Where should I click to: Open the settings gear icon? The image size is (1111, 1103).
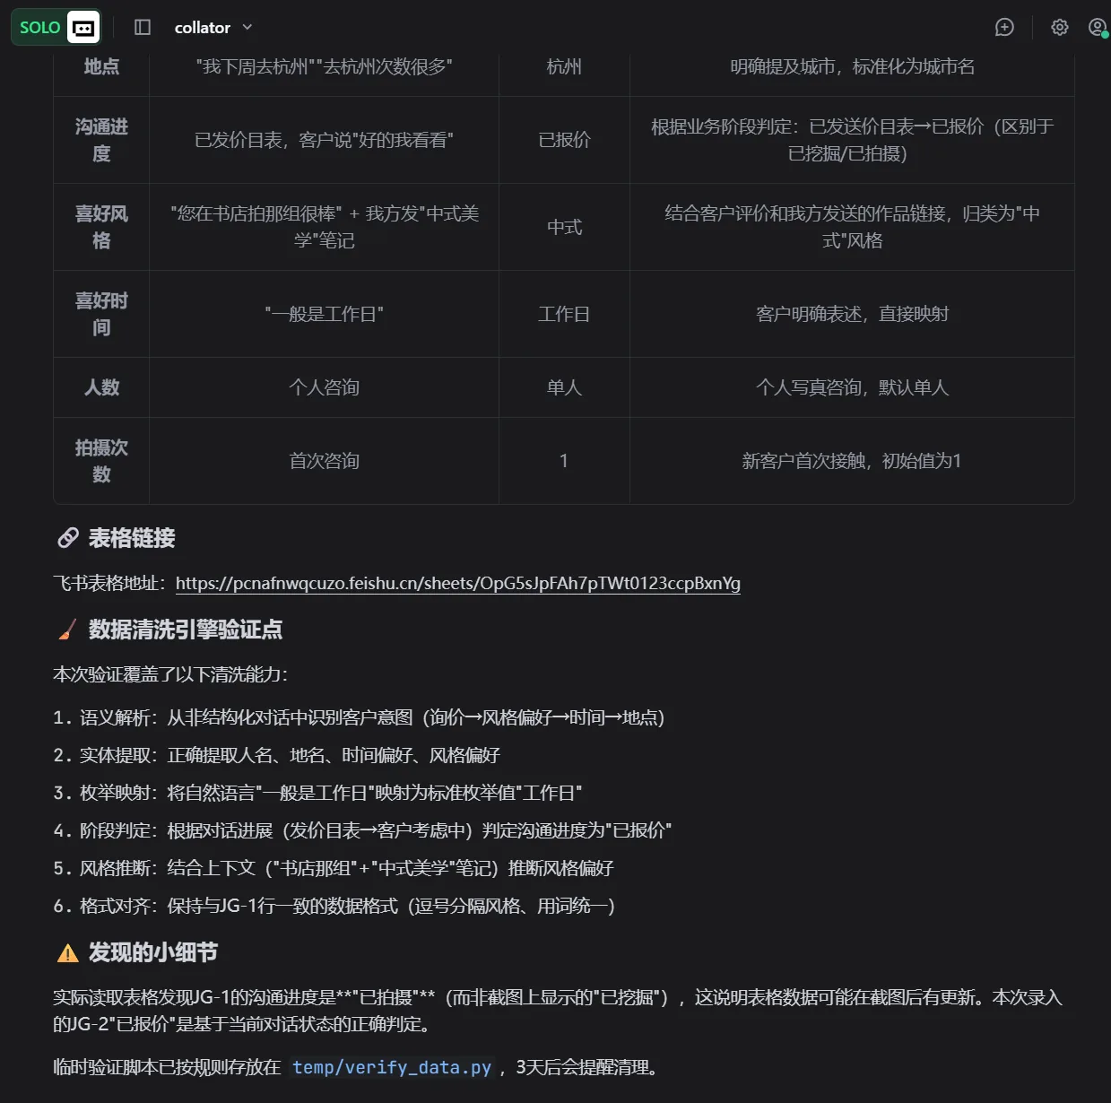(x=1060, y=28)
